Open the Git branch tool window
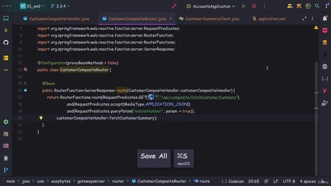Screen dimensions: 331x186 (6, 170)
